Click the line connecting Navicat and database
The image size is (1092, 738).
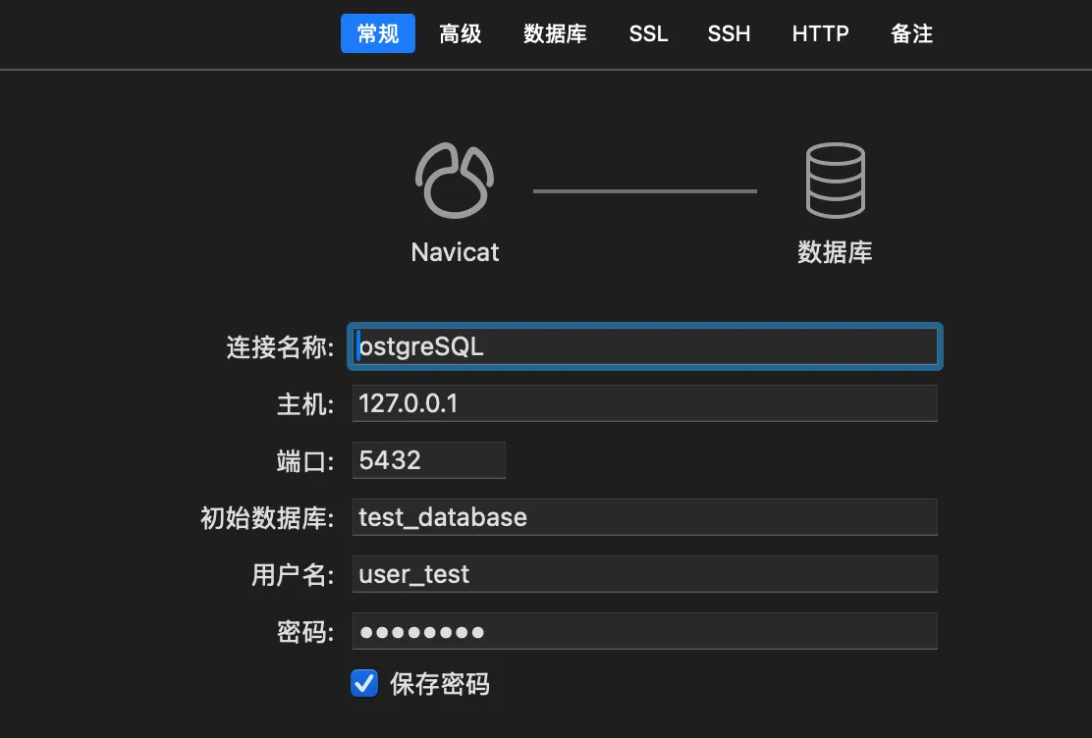click(x=644, y=190)
